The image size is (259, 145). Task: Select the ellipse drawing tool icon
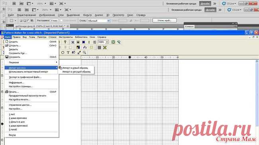[x=63, y=52]
